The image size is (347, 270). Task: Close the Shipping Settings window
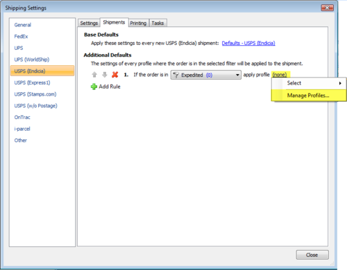(327, 8)
